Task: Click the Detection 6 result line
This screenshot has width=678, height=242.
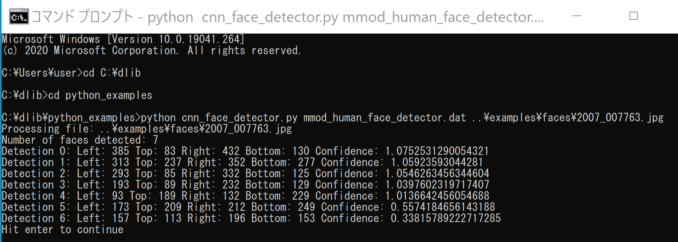Action: click(251, 218)
